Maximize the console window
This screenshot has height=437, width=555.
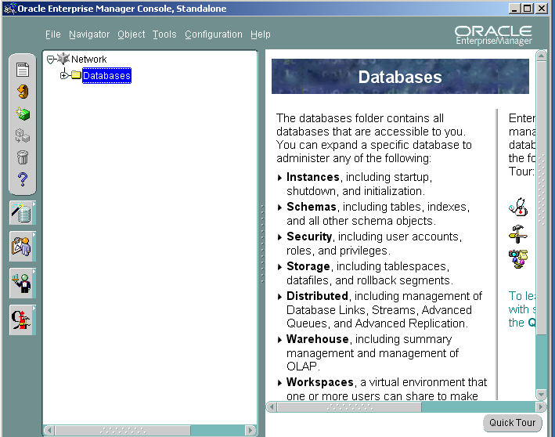(x=528, y=8)
